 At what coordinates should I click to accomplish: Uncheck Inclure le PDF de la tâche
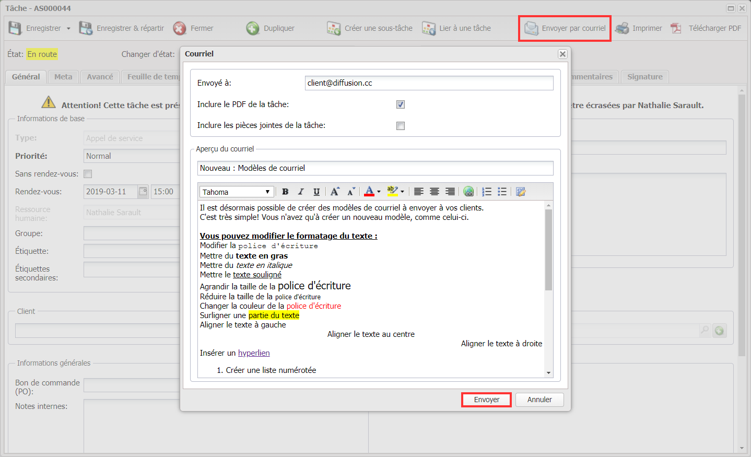[401, 104]
